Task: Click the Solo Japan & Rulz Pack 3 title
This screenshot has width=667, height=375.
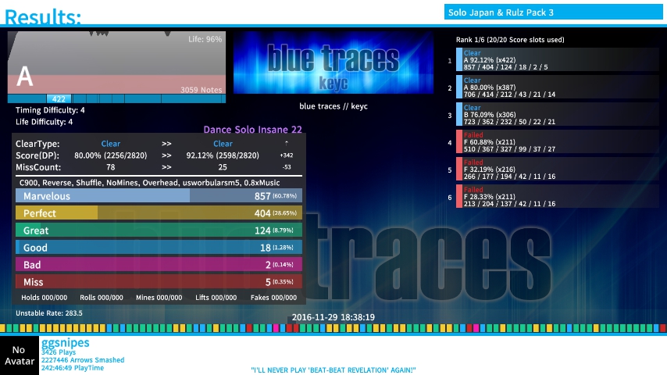Action: click(x=501, y=12)
